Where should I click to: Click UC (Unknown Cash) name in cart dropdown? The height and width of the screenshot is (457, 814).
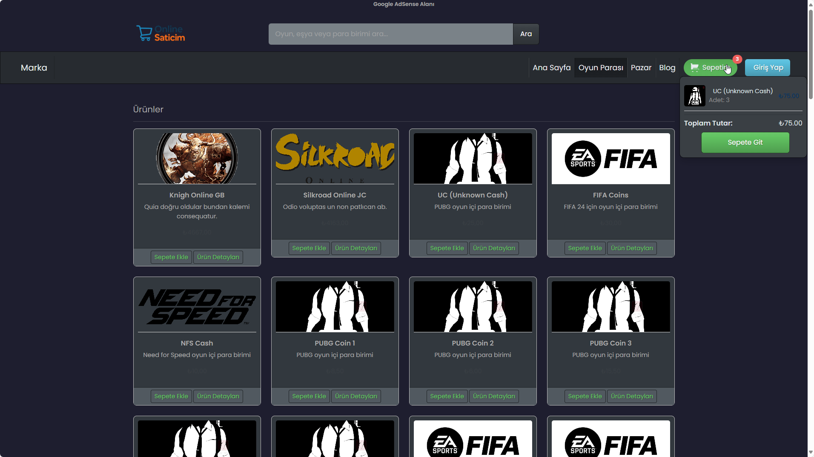tap(742, 91)
